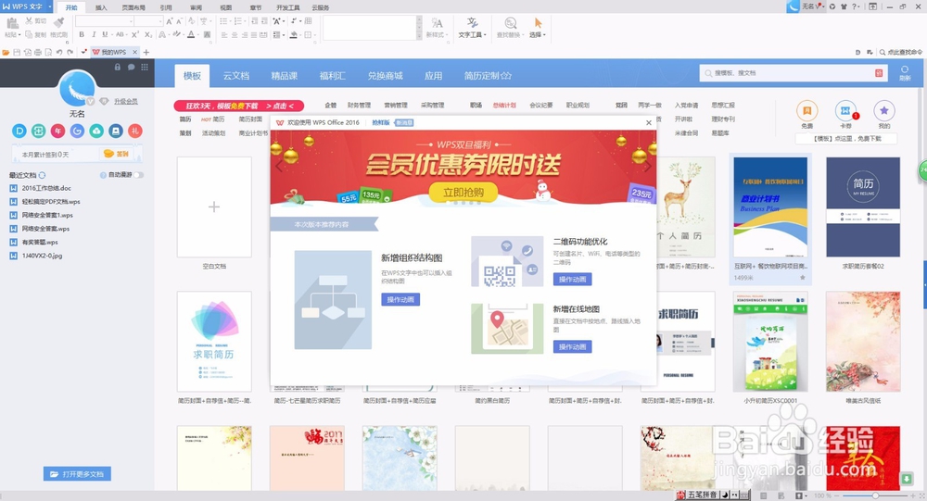Open recent file 2016工作总结.doc
Image resolution: width=927 pixels, height=501 pixels.
pos(46,188)
